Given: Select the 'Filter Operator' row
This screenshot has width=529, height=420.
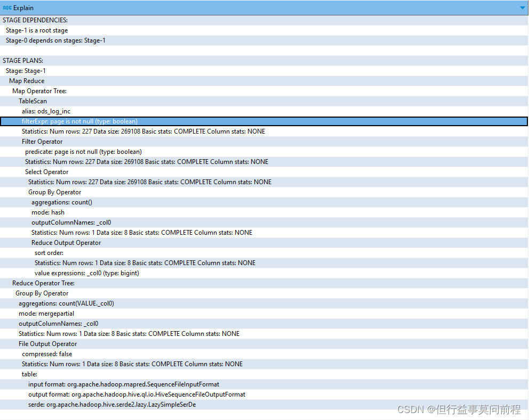Looking at the screenshot, I should pyautogui.click(x=264, y=142).
